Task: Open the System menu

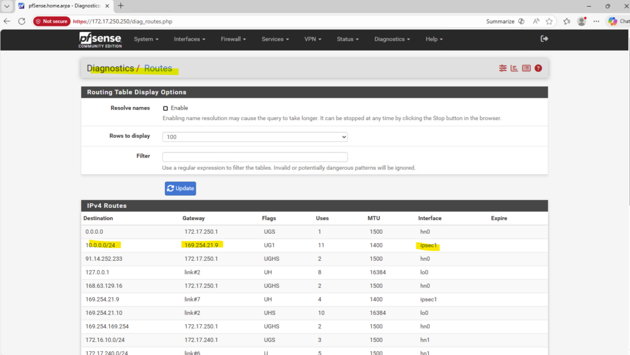Action: tap(146, 39)
